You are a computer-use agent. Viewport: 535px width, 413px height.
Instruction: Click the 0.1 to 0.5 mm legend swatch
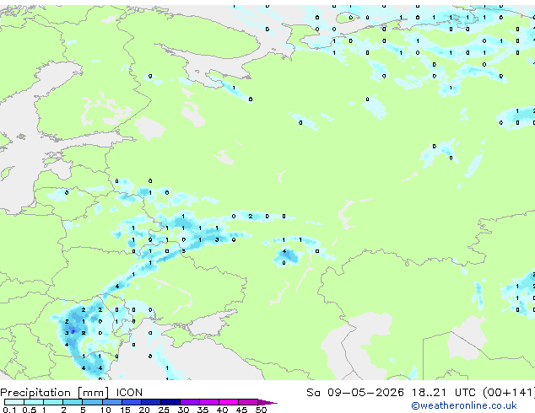(14, 402)
